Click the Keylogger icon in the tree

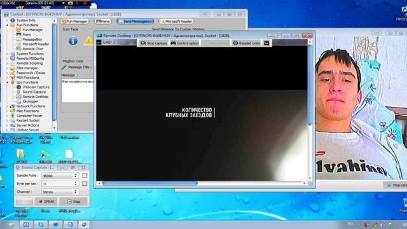pos(18,102)
